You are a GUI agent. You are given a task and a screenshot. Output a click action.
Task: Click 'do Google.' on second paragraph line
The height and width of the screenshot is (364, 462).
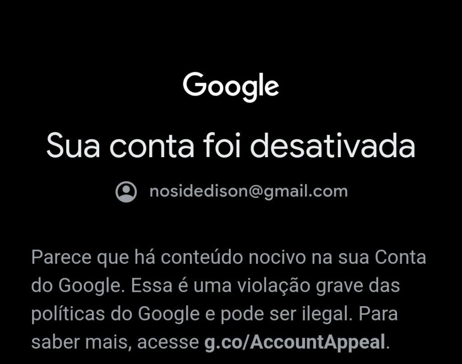(76, 285)
